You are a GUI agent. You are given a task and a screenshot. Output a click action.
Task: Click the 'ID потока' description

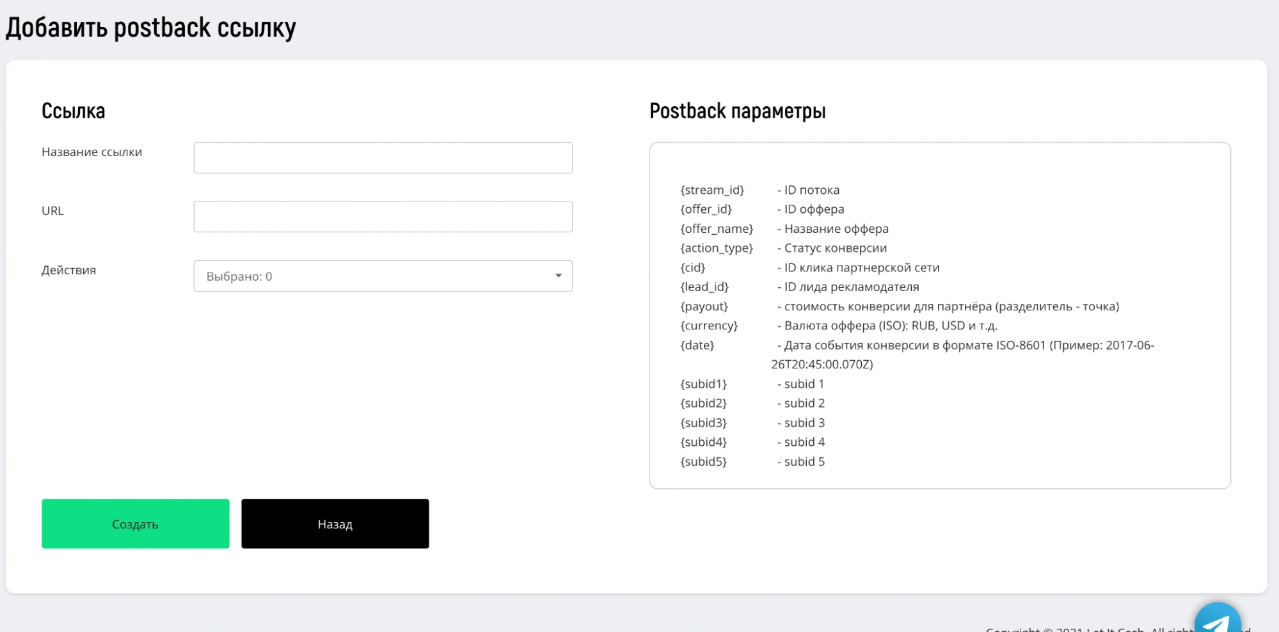click(x=808, y=190)
